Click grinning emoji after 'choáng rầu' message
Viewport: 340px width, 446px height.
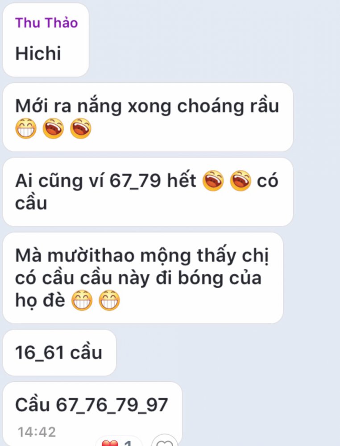tap(26, 128)
